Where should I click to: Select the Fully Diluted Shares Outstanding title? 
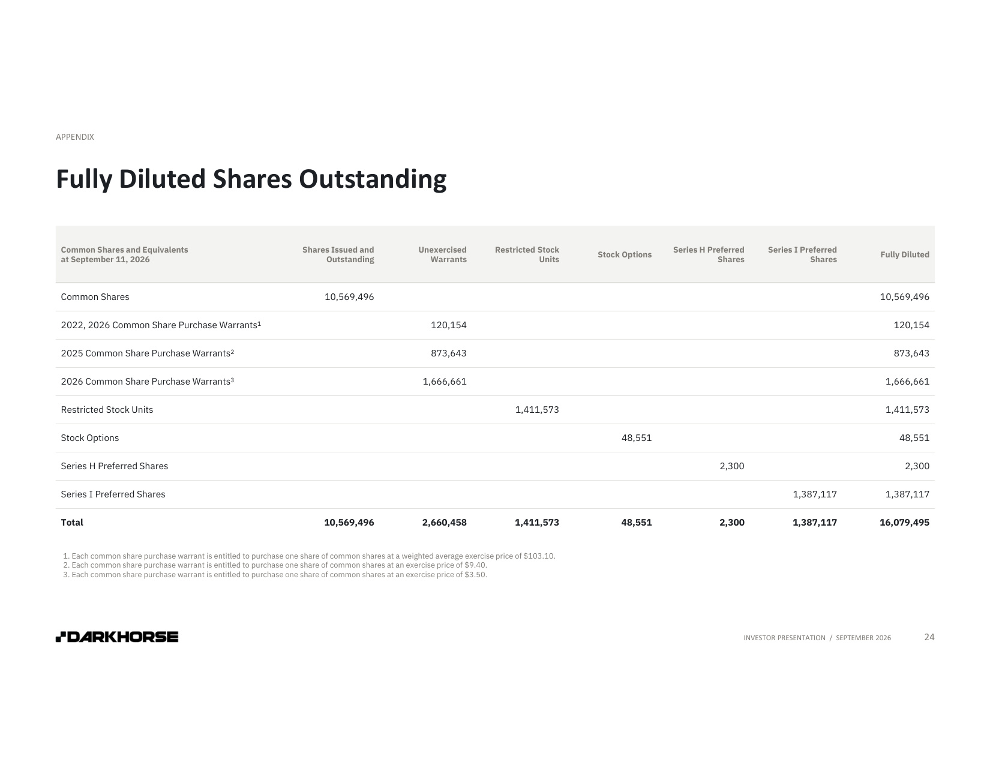click(x=251, y=179)
